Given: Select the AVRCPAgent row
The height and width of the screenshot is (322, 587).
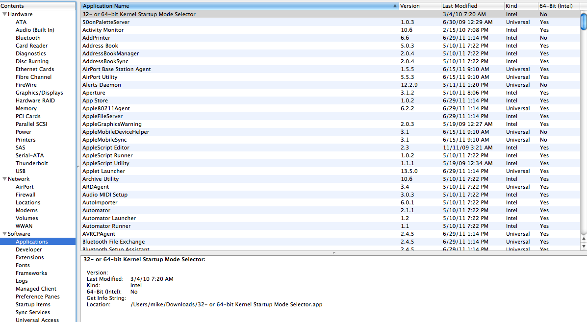Looking at the screenshot, I should point(330,234).
